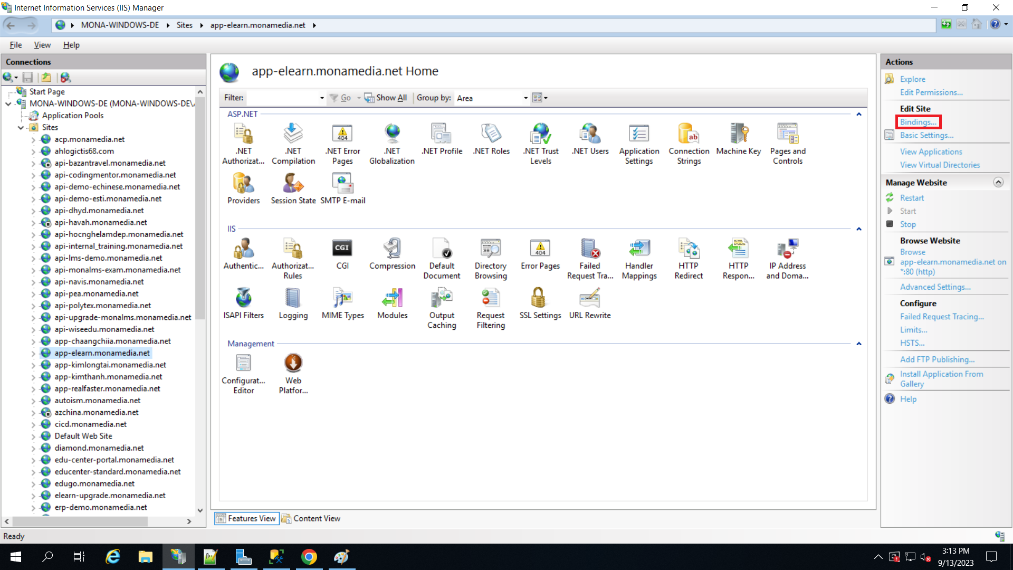Open the Group by Area dropdown
Image resolution: width=1013 pixels, height=570 pixels.
[525, 98]
